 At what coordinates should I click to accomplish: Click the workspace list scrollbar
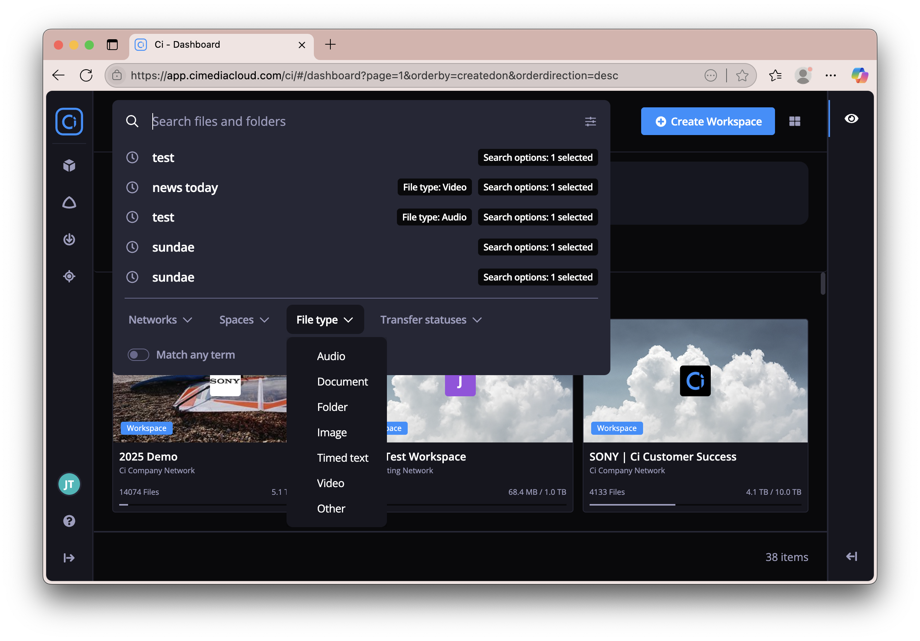[x=823, y=284]
